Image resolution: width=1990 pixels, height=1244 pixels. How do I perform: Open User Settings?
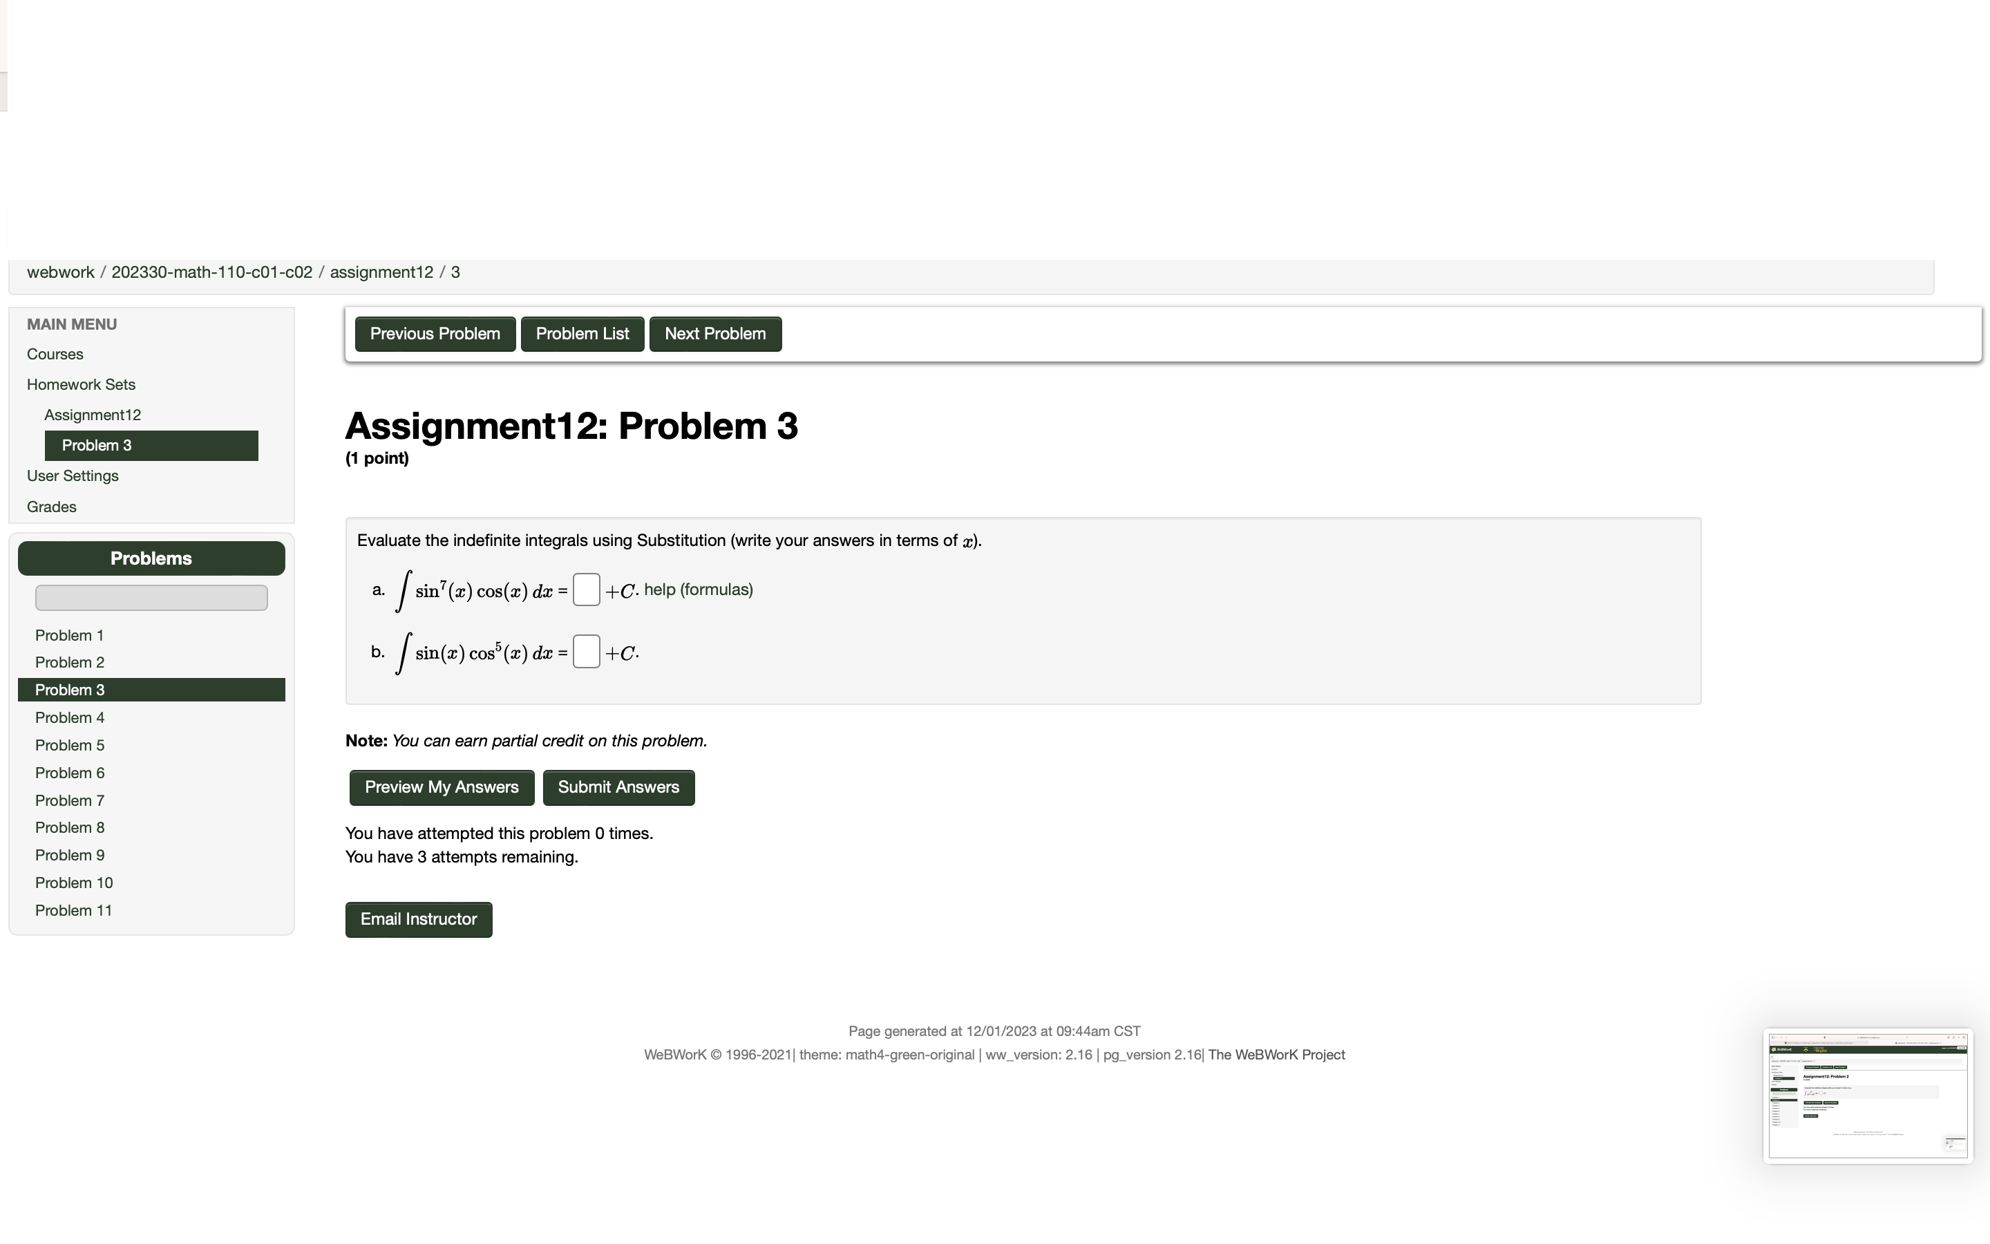pos(73,475)
